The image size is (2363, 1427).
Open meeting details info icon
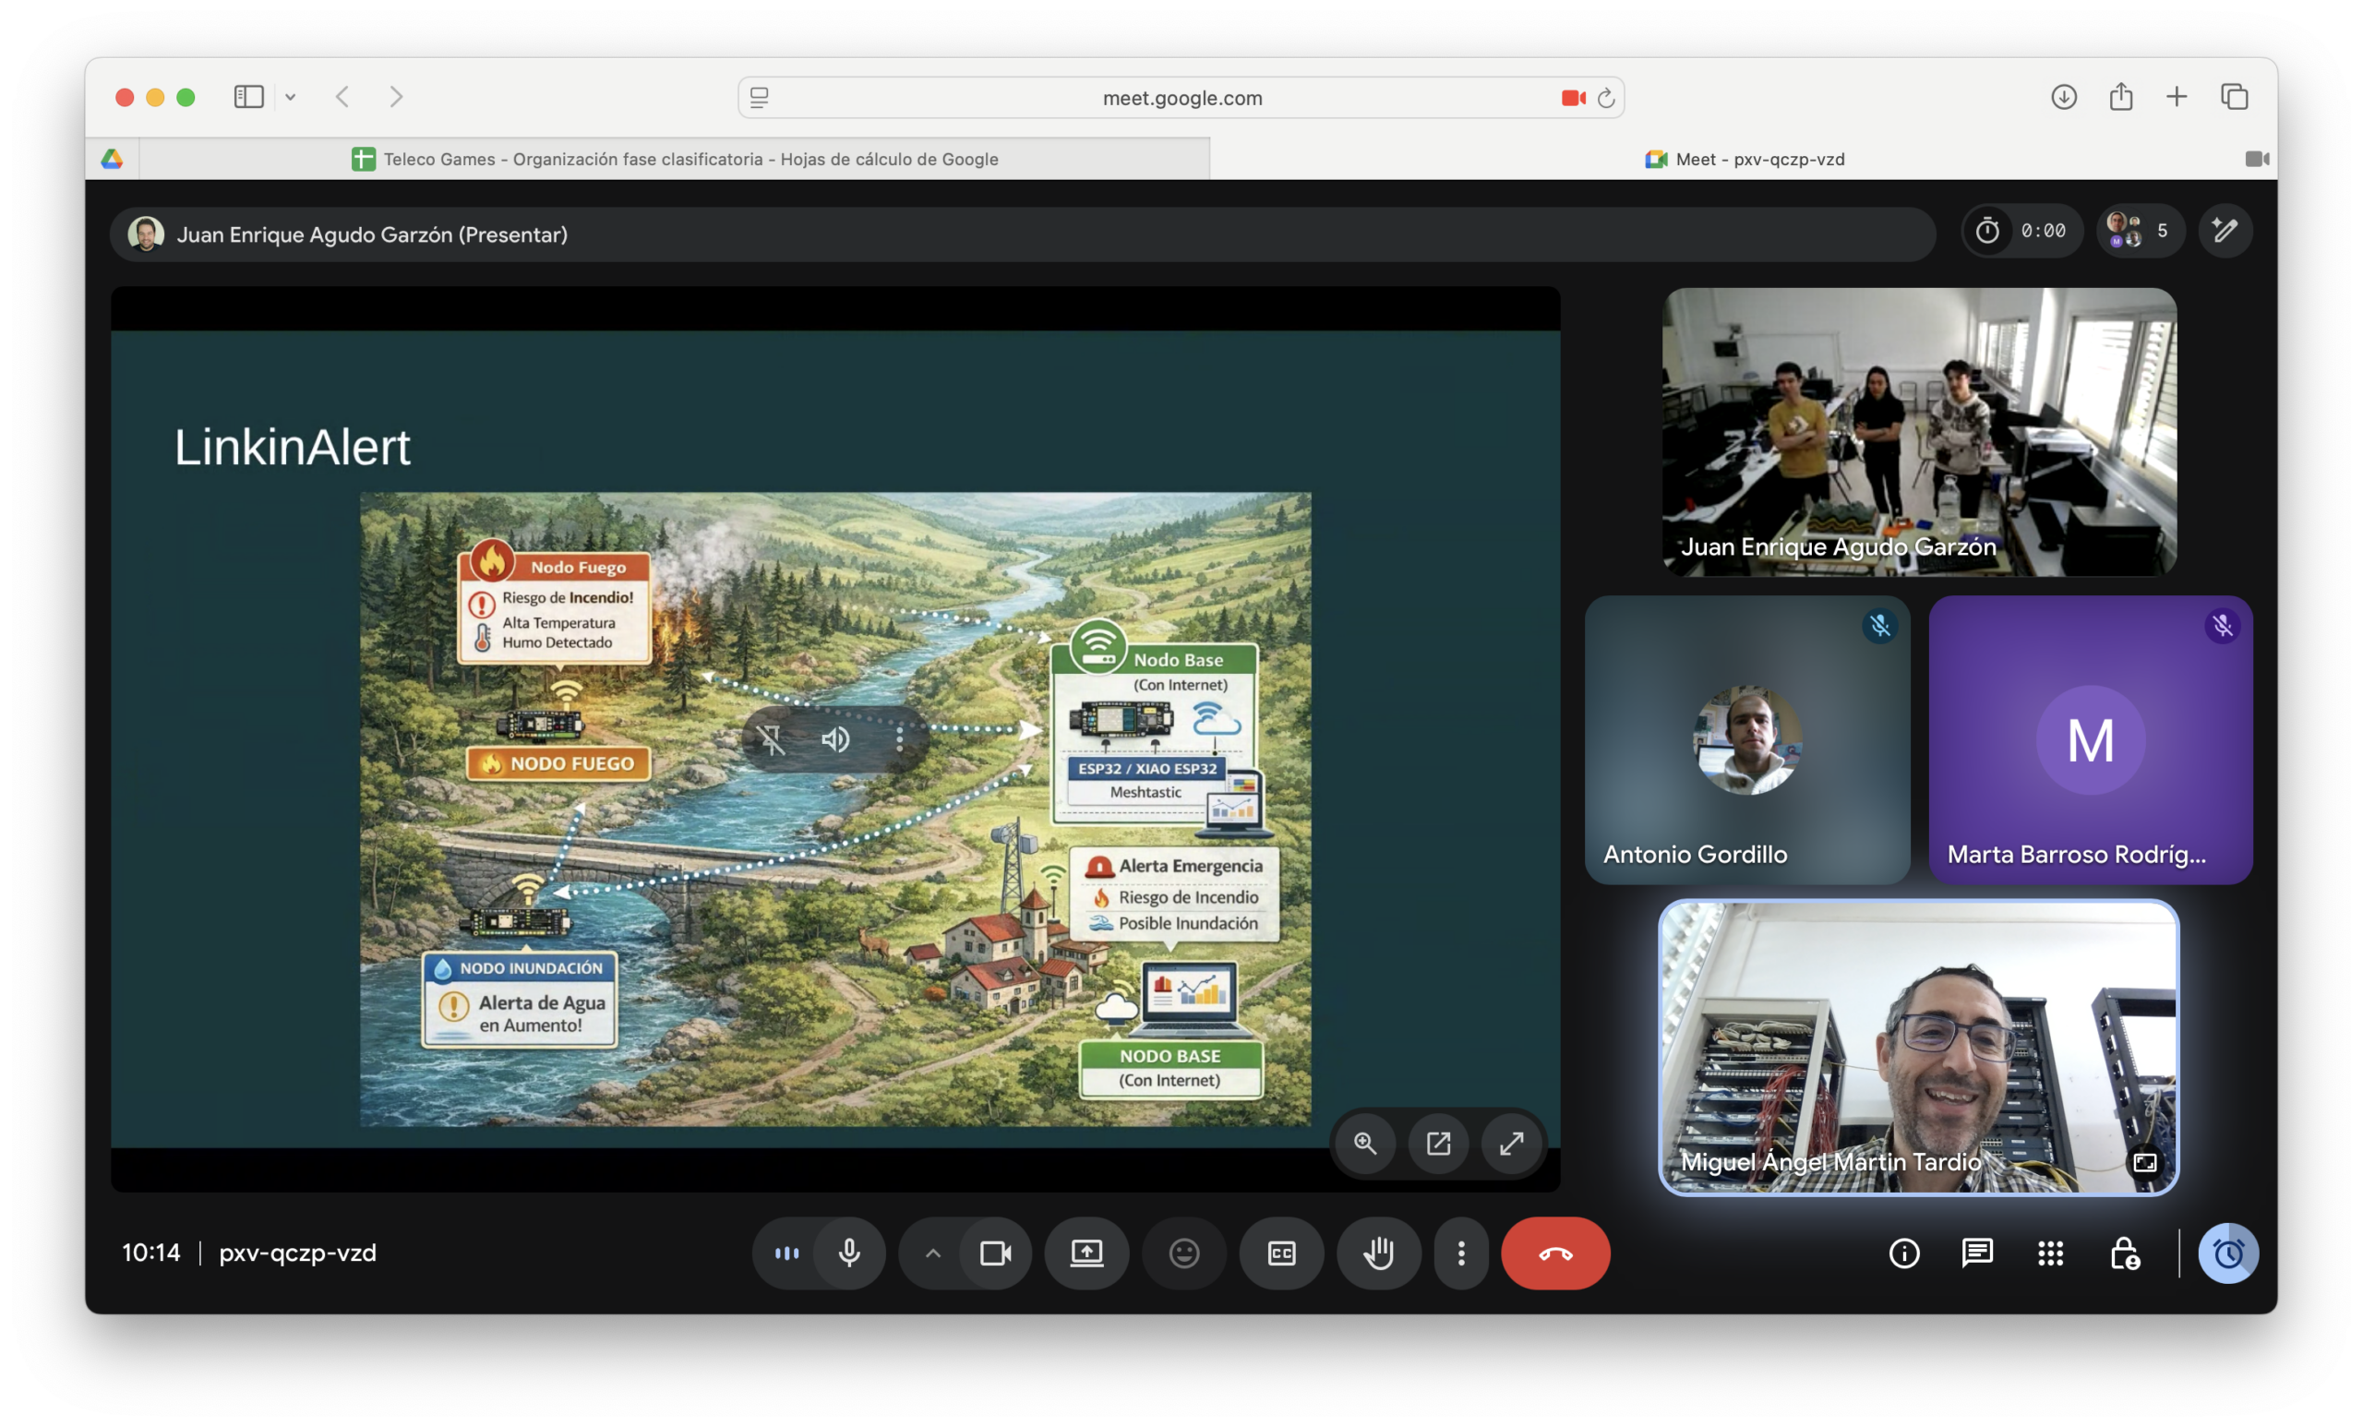pos(1903,1253)
